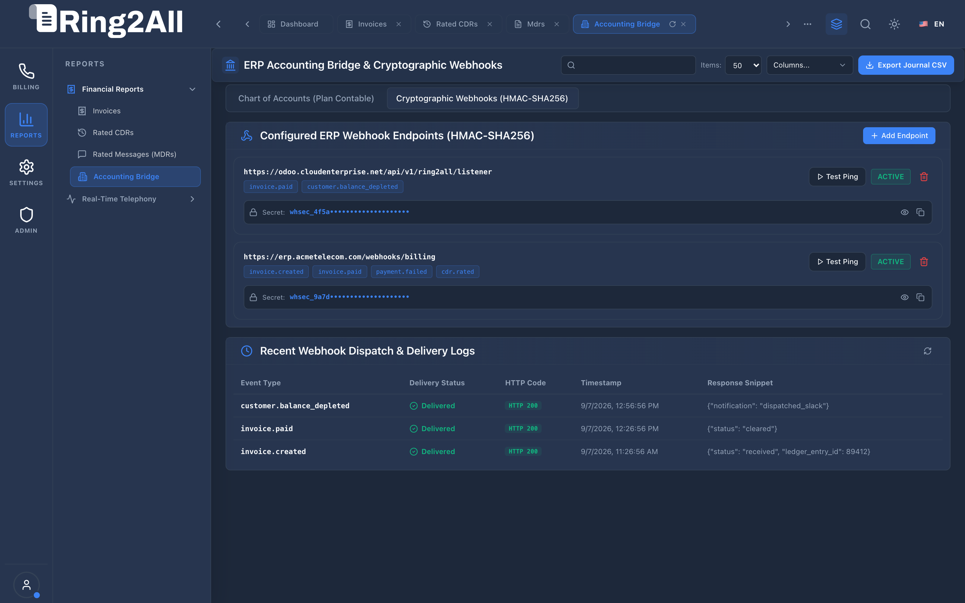Open Rated Messages (MDRs) in sidebar
Screen dimensions: 965x603
pos(134,154)
